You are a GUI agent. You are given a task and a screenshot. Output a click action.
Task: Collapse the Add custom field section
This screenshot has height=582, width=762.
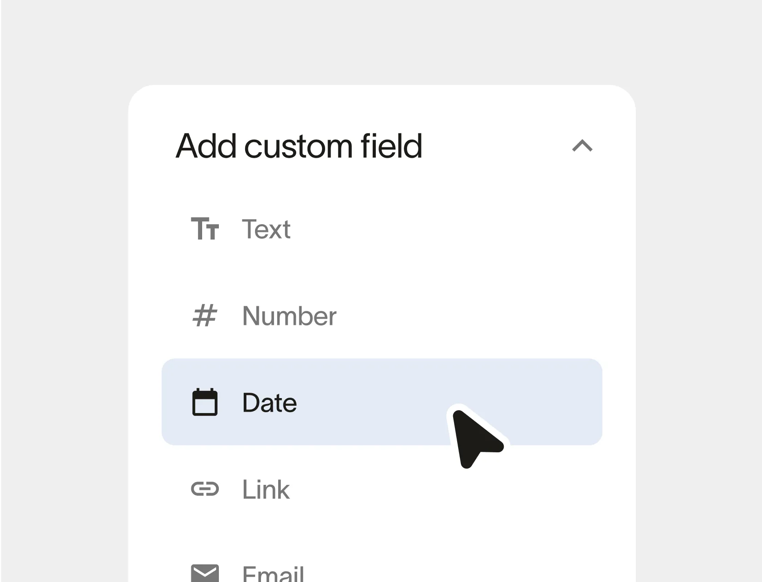(x=582, y=146)
